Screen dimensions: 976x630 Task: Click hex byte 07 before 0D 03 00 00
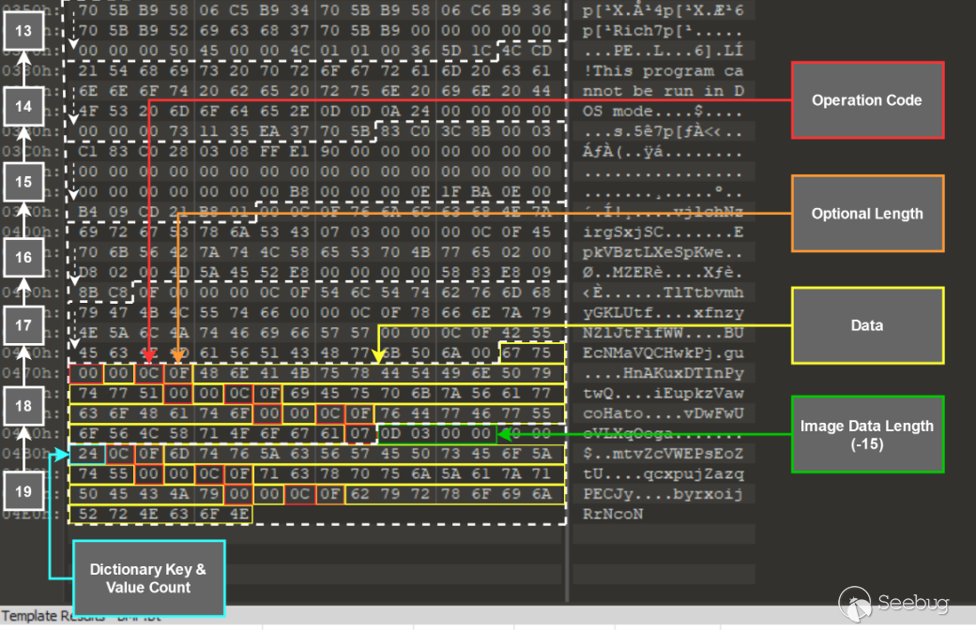[x=359, y=433]
